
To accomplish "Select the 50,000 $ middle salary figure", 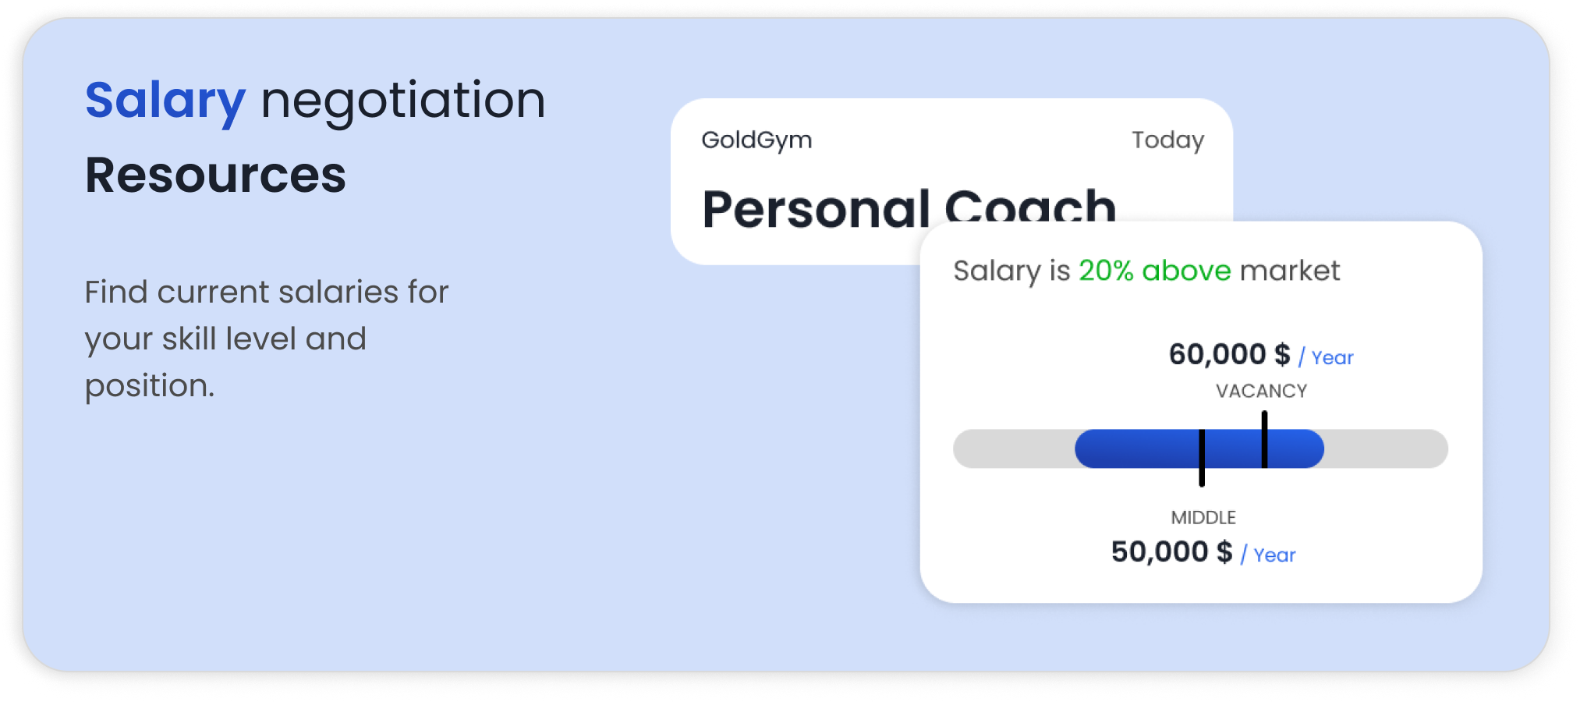I will click(x=1171, y=552).
